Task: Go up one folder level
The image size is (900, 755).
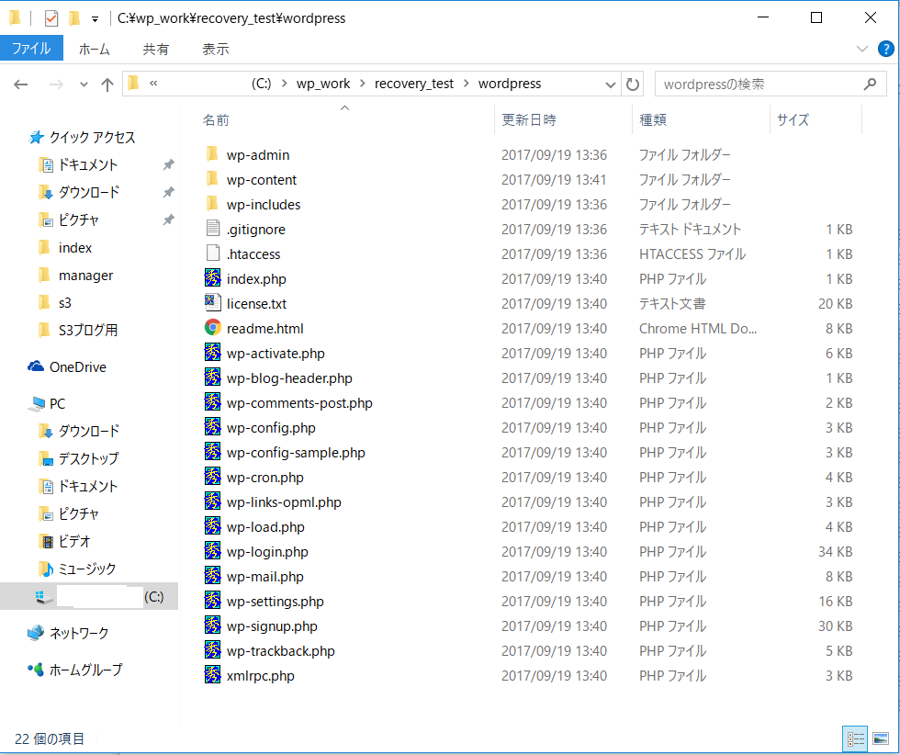Action: pyautogui.click(x=107, y=85)
